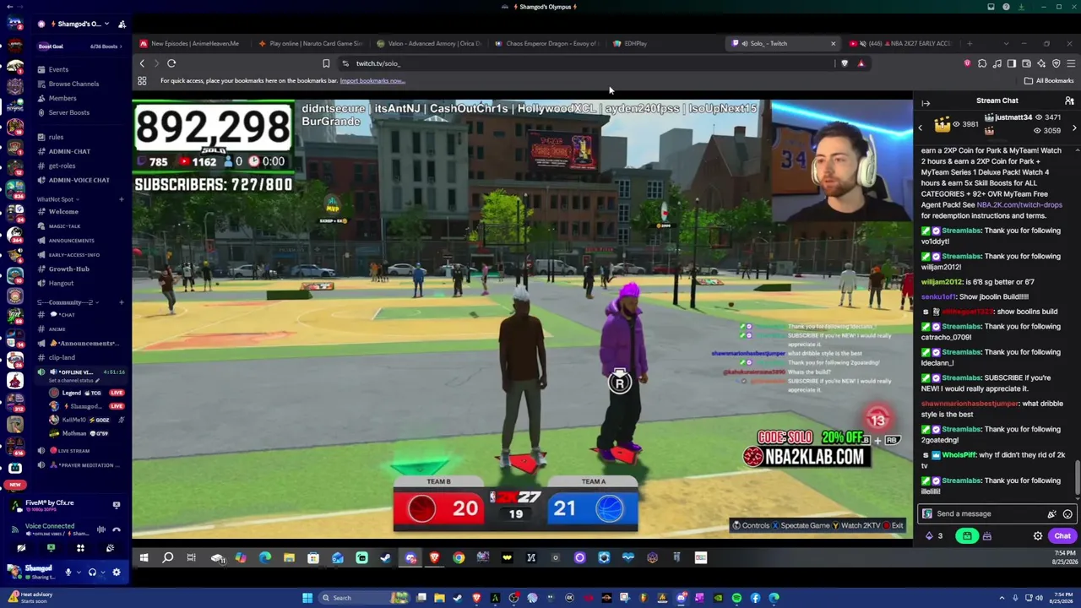Disconnect from Discord voice channel

point(116,529)
